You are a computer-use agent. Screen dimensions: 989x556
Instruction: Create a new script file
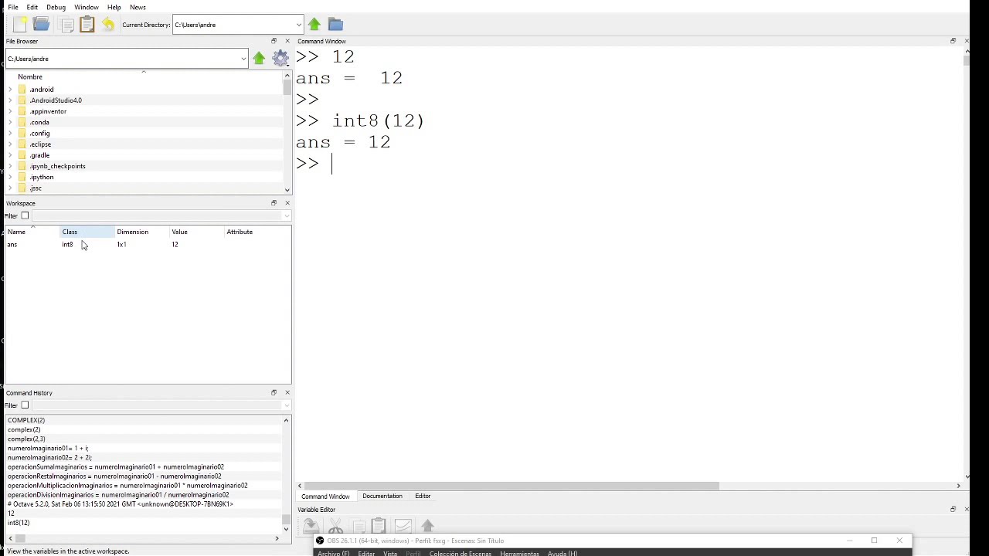pyautogui.click(x=20, y=25)
